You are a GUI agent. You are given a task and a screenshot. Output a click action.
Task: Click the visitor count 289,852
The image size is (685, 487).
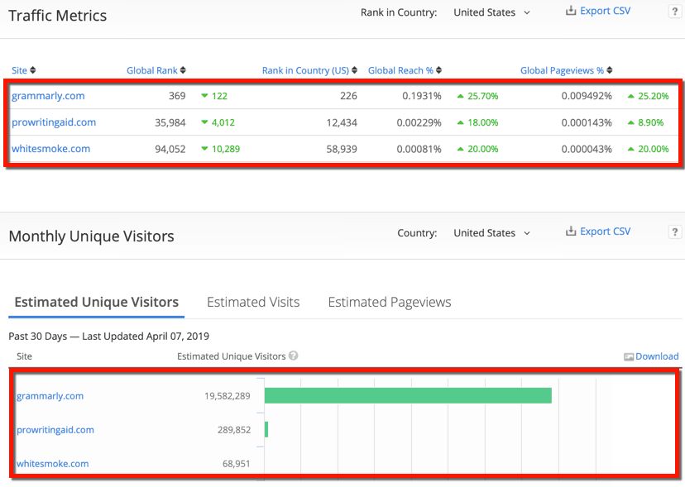(x=234, y=430)
